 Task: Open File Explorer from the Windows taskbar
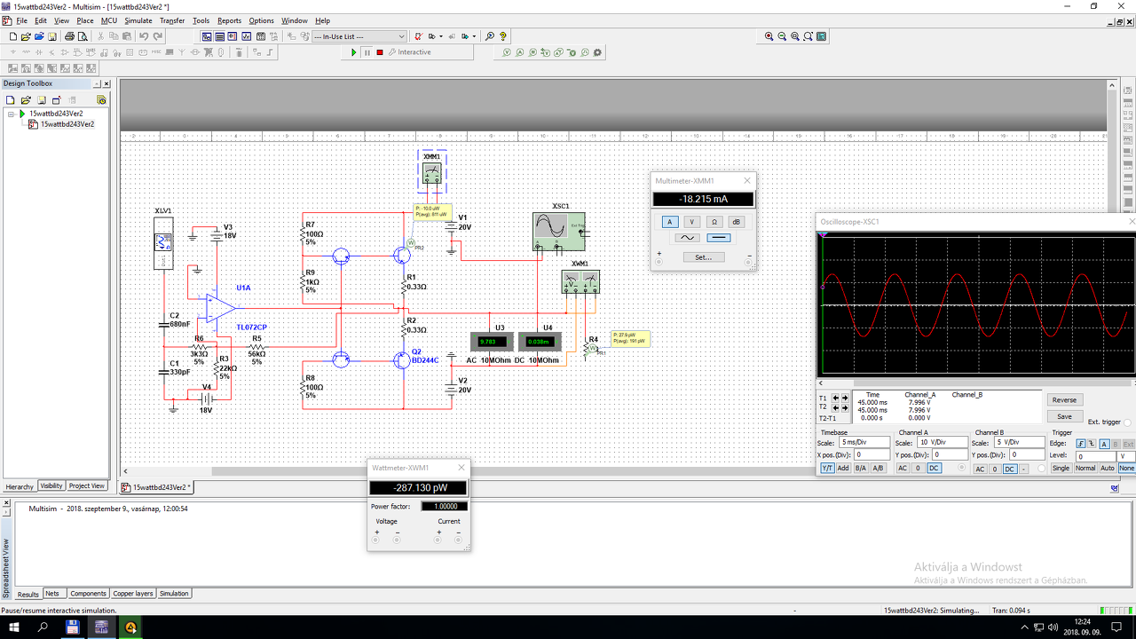(x=73, y=627)
